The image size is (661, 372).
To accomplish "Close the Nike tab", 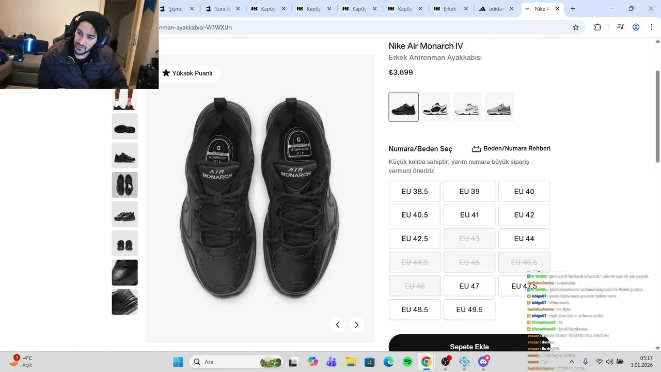I will coord(557,9).
